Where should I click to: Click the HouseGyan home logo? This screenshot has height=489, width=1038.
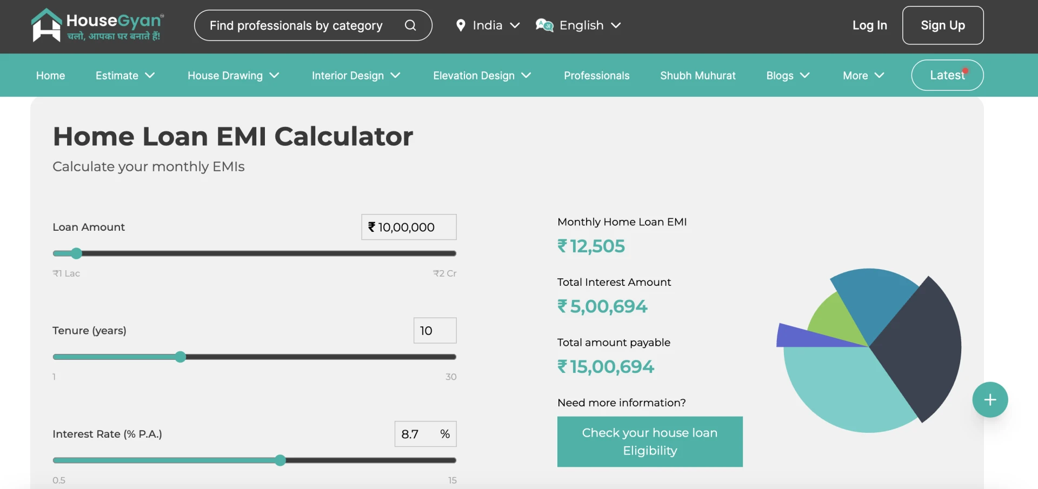[x=97, y=25]
